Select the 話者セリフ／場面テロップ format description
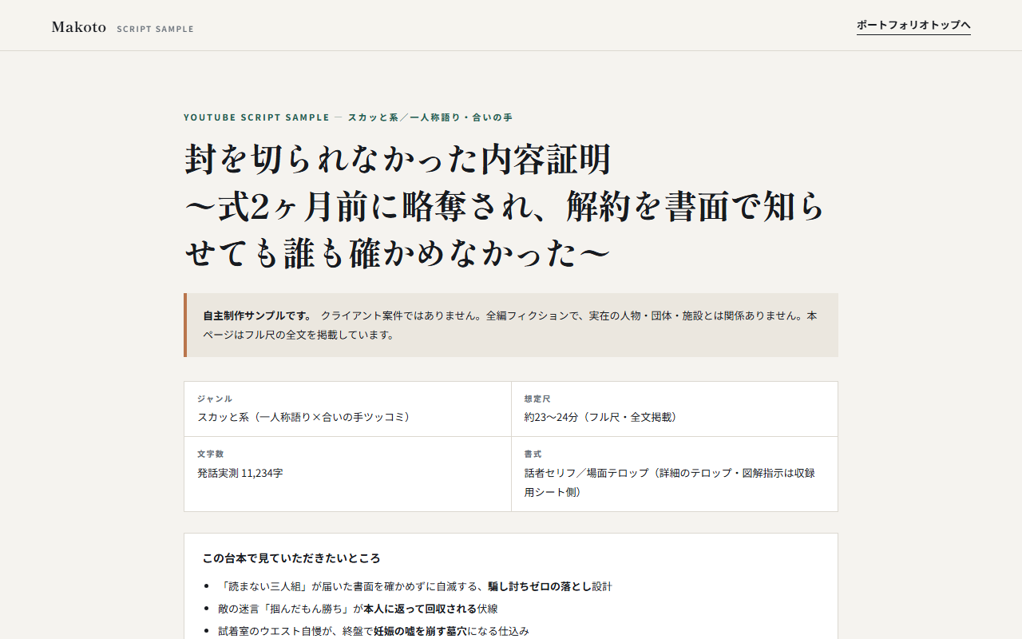Image resolution: width=1022 pixels, height=639 pixels. click(670, 482)
